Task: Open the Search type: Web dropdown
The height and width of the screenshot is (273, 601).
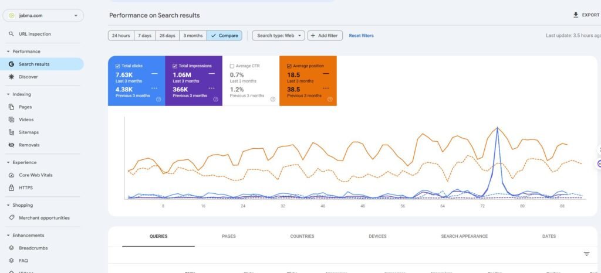Action: click(279, 36)
